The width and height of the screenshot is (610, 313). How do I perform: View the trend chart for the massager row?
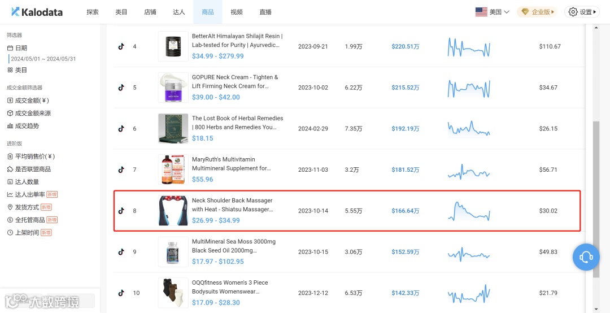pyautogui.click(x=469, y=211)
